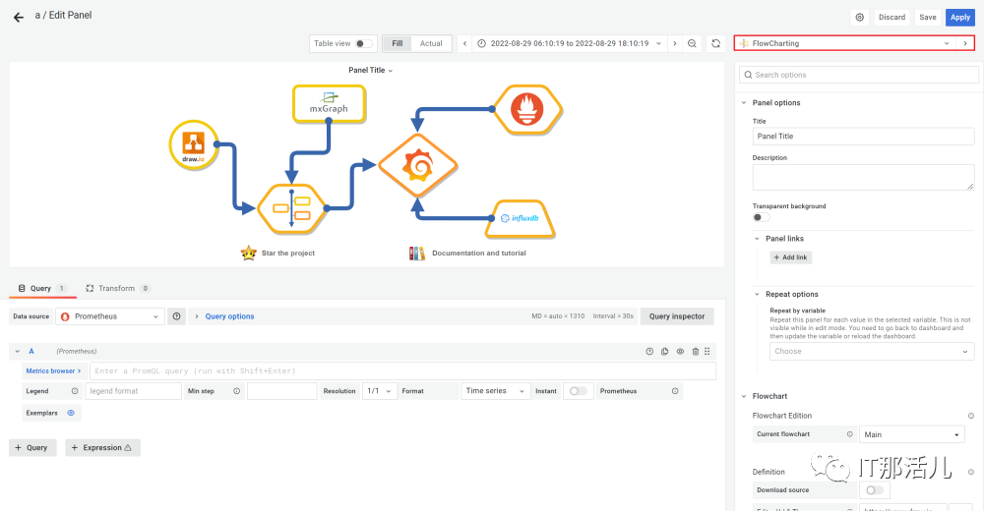Image resolution: width=984 pixels, height=511 pixels.
Task: Click the star icon for the project
Action: 249,253
